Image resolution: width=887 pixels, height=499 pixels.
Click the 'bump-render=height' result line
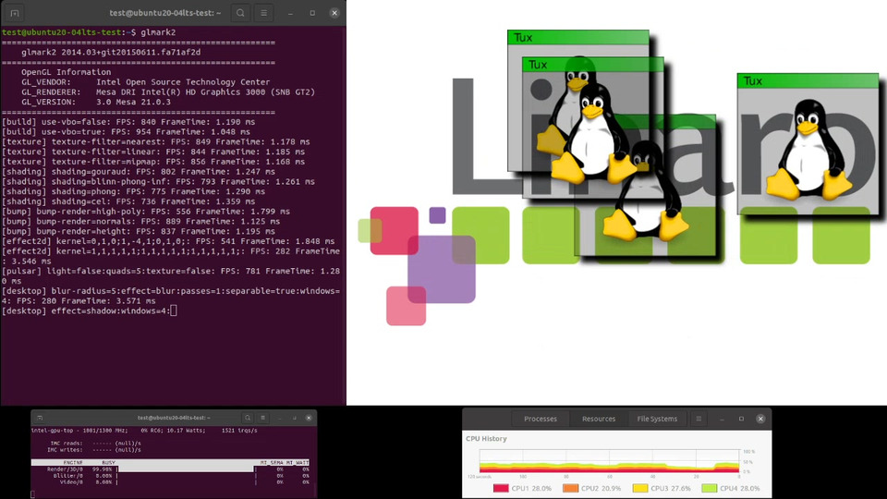(x=139, y=231)
